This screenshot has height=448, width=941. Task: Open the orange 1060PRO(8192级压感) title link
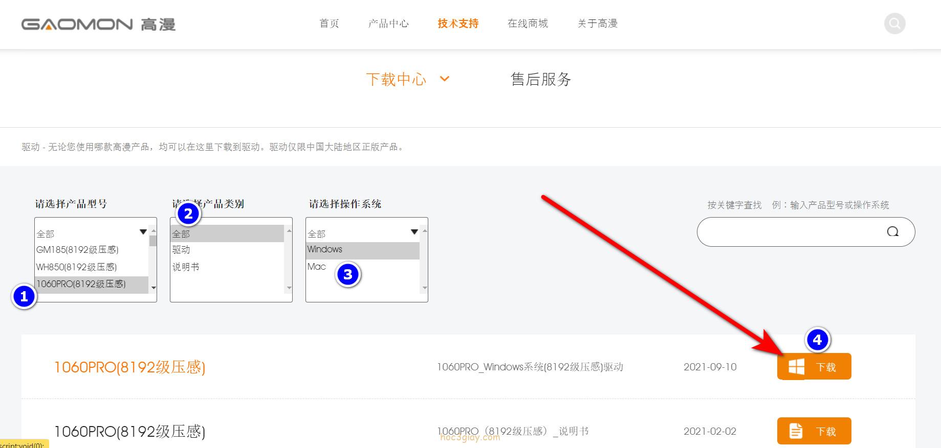point(129,367)
